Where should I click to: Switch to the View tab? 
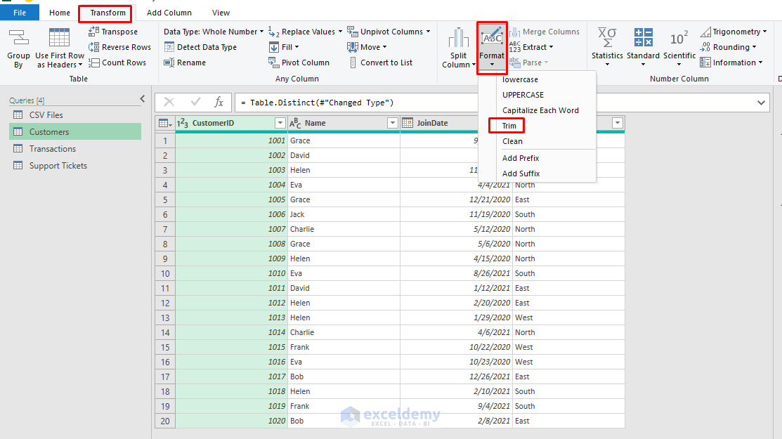221,13
